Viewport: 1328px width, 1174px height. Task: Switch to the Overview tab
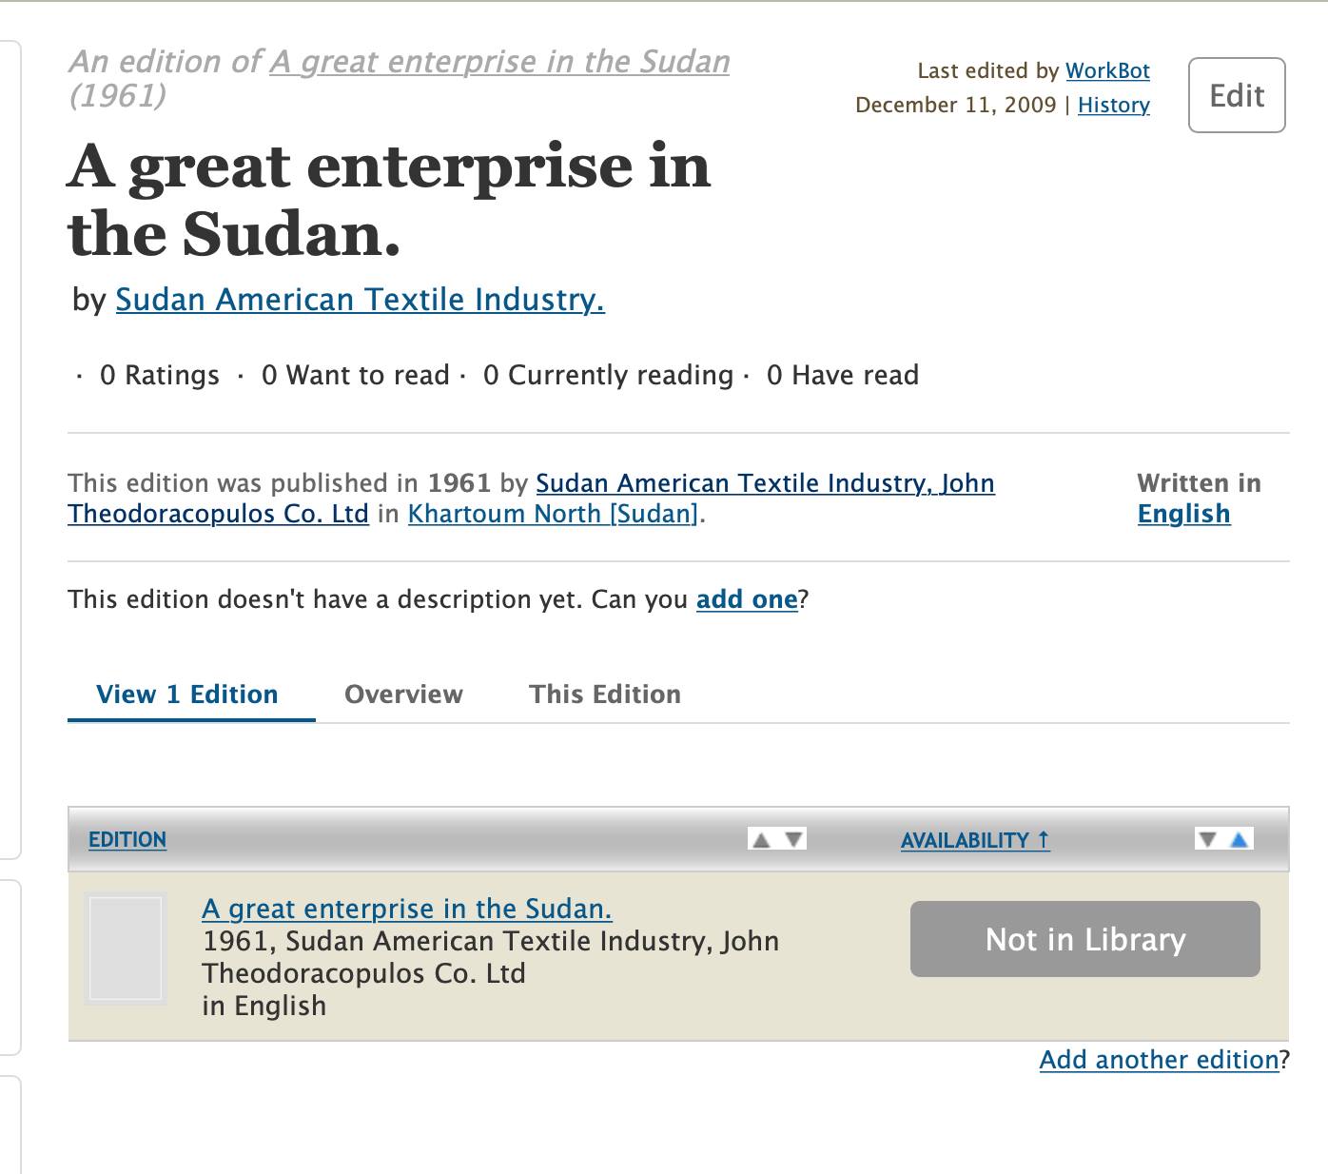pyautogui.click(x=403, y=695)
